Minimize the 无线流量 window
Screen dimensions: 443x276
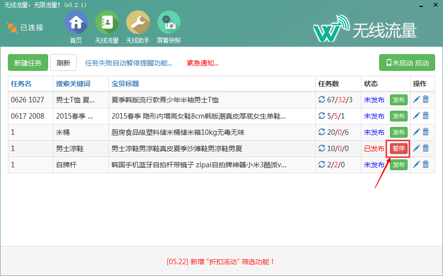point(421,5)
